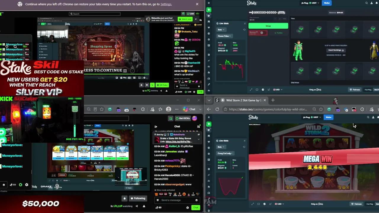Click live stats icon in Flower Poker footer
This screenshot has height=213, width=379.
pos(263,90)
